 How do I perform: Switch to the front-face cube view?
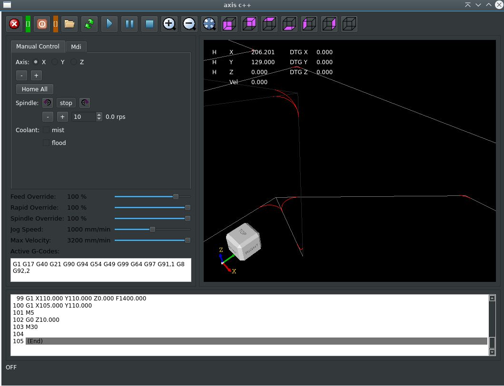pyautogui.click(x=229, y=24)
